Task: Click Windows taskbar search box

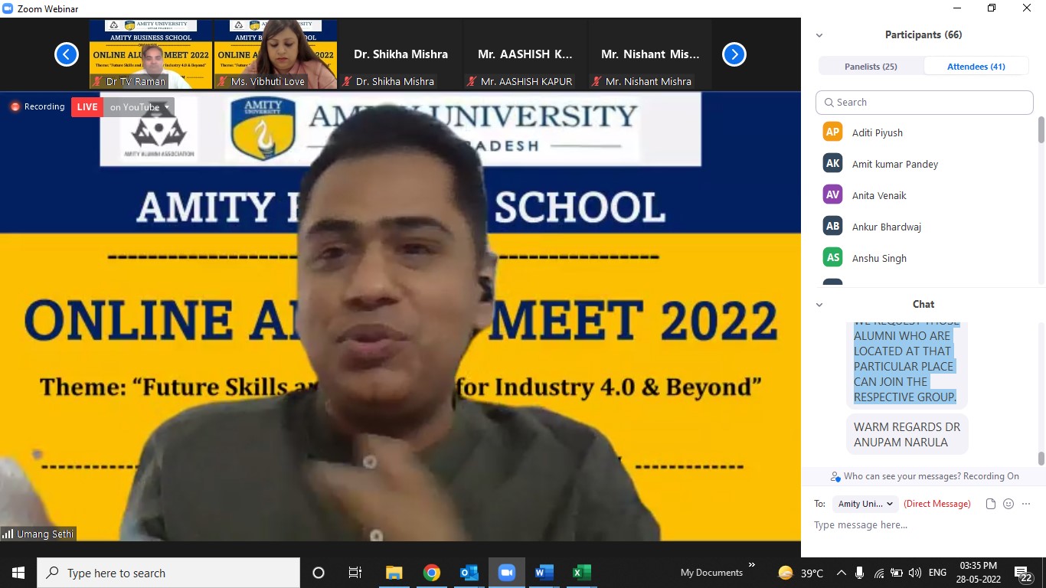Action: pyautogui.click(x=168, y=573)
